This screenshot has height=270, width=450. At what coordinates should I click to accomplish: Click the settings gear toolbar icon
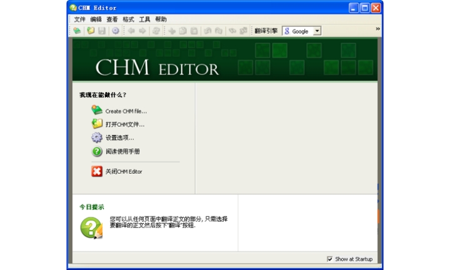coord(116,31)
